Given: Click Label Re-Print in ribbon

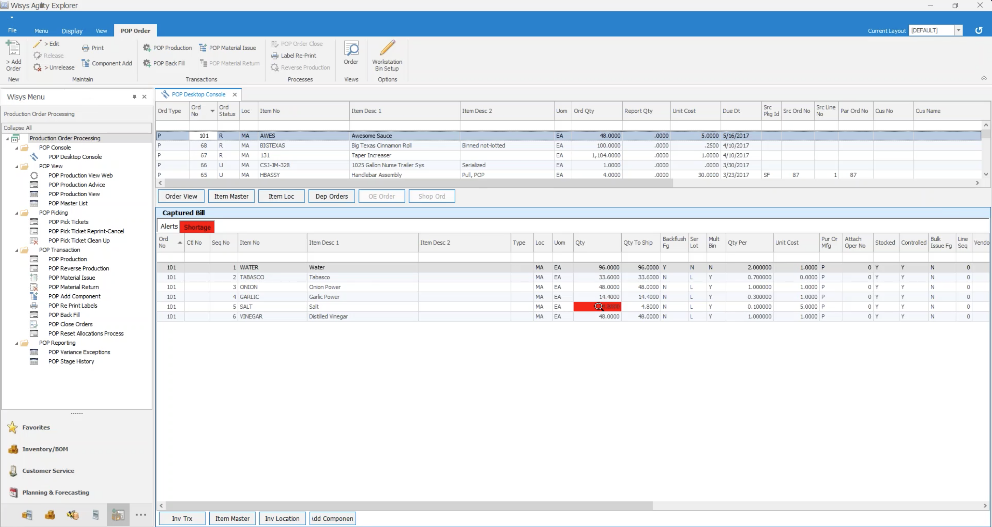Looking at the screenshot, I should tap(294, 55).
